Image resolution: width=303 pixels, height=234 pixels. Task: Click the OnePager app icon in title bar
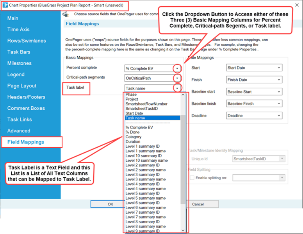[5, 5]
